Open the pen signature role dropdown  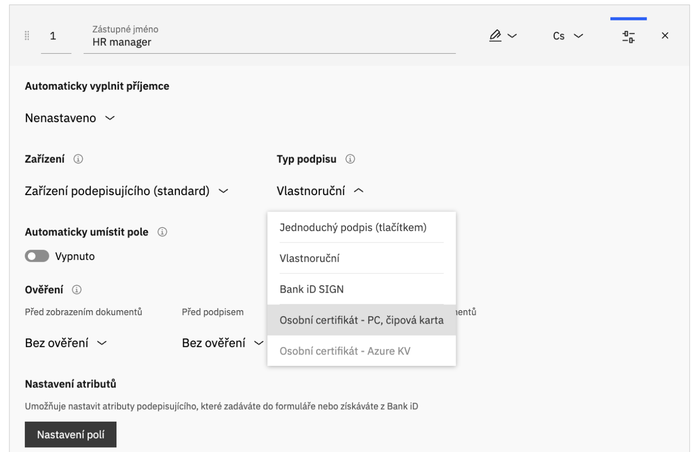point(503,36)
